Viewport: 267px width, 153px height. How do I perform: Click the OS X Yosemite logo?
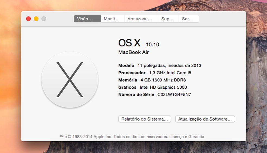(70, 79)
